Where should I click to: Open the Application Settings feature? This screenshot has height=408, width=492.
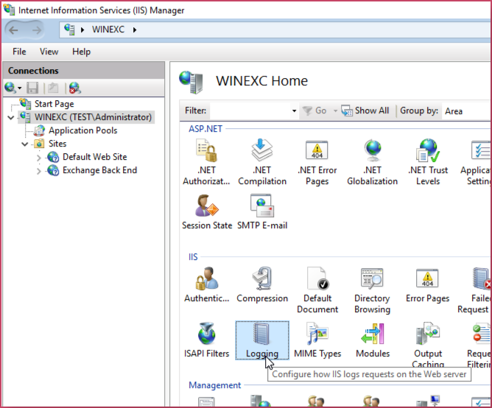(x=475, y=163)
